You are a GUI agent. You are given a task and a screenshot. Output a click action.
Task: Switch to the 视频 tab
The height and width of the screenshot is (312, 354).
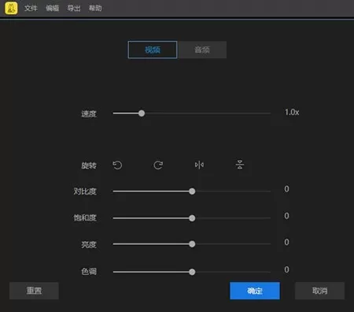153,50
